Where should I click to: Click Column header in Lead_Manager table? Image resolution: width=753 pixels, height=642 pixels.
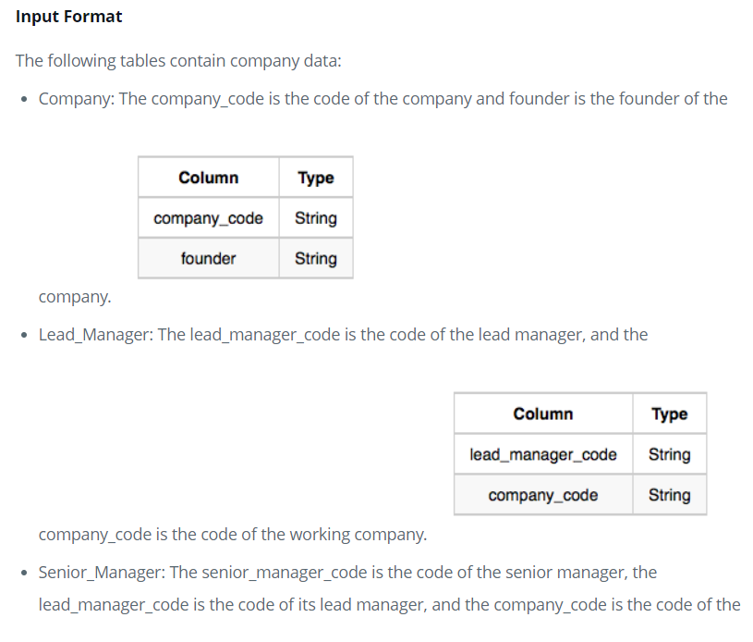(x=543, y=414)
